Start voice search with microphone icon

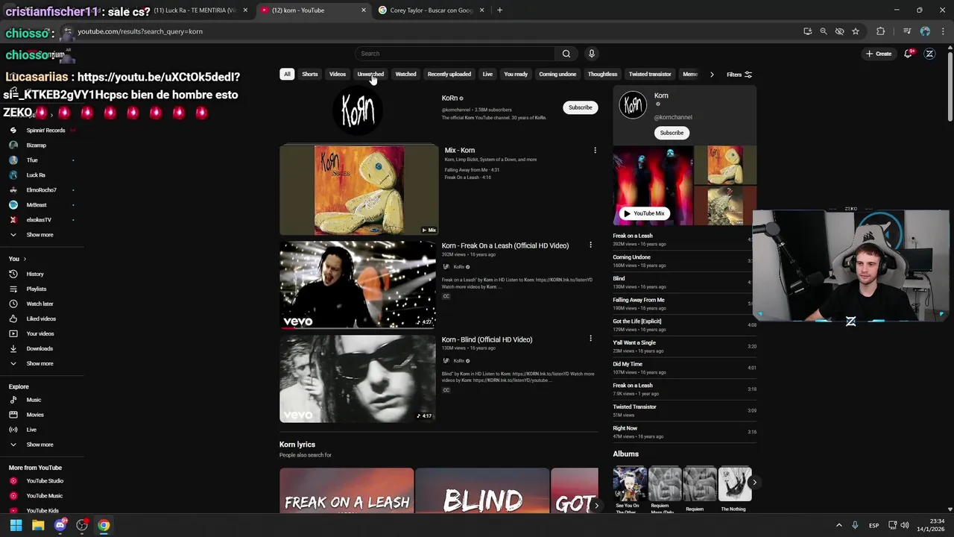592,54
